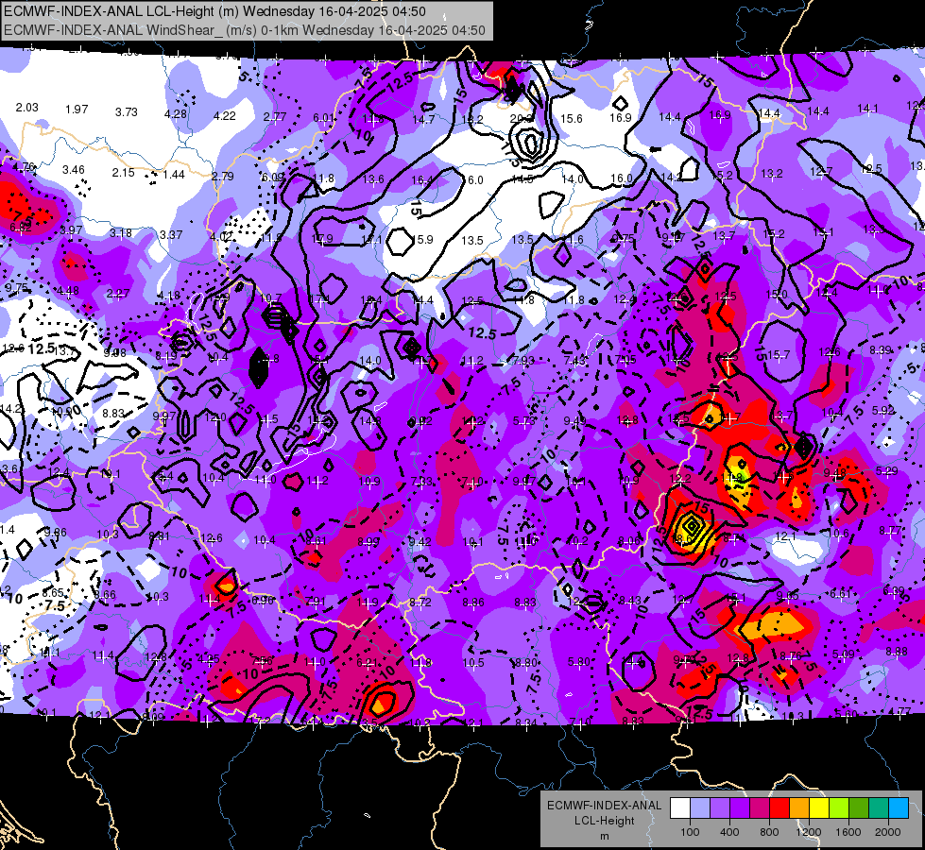Click the legend tick label 1600

pyautogui.click(x=848, y=832)
